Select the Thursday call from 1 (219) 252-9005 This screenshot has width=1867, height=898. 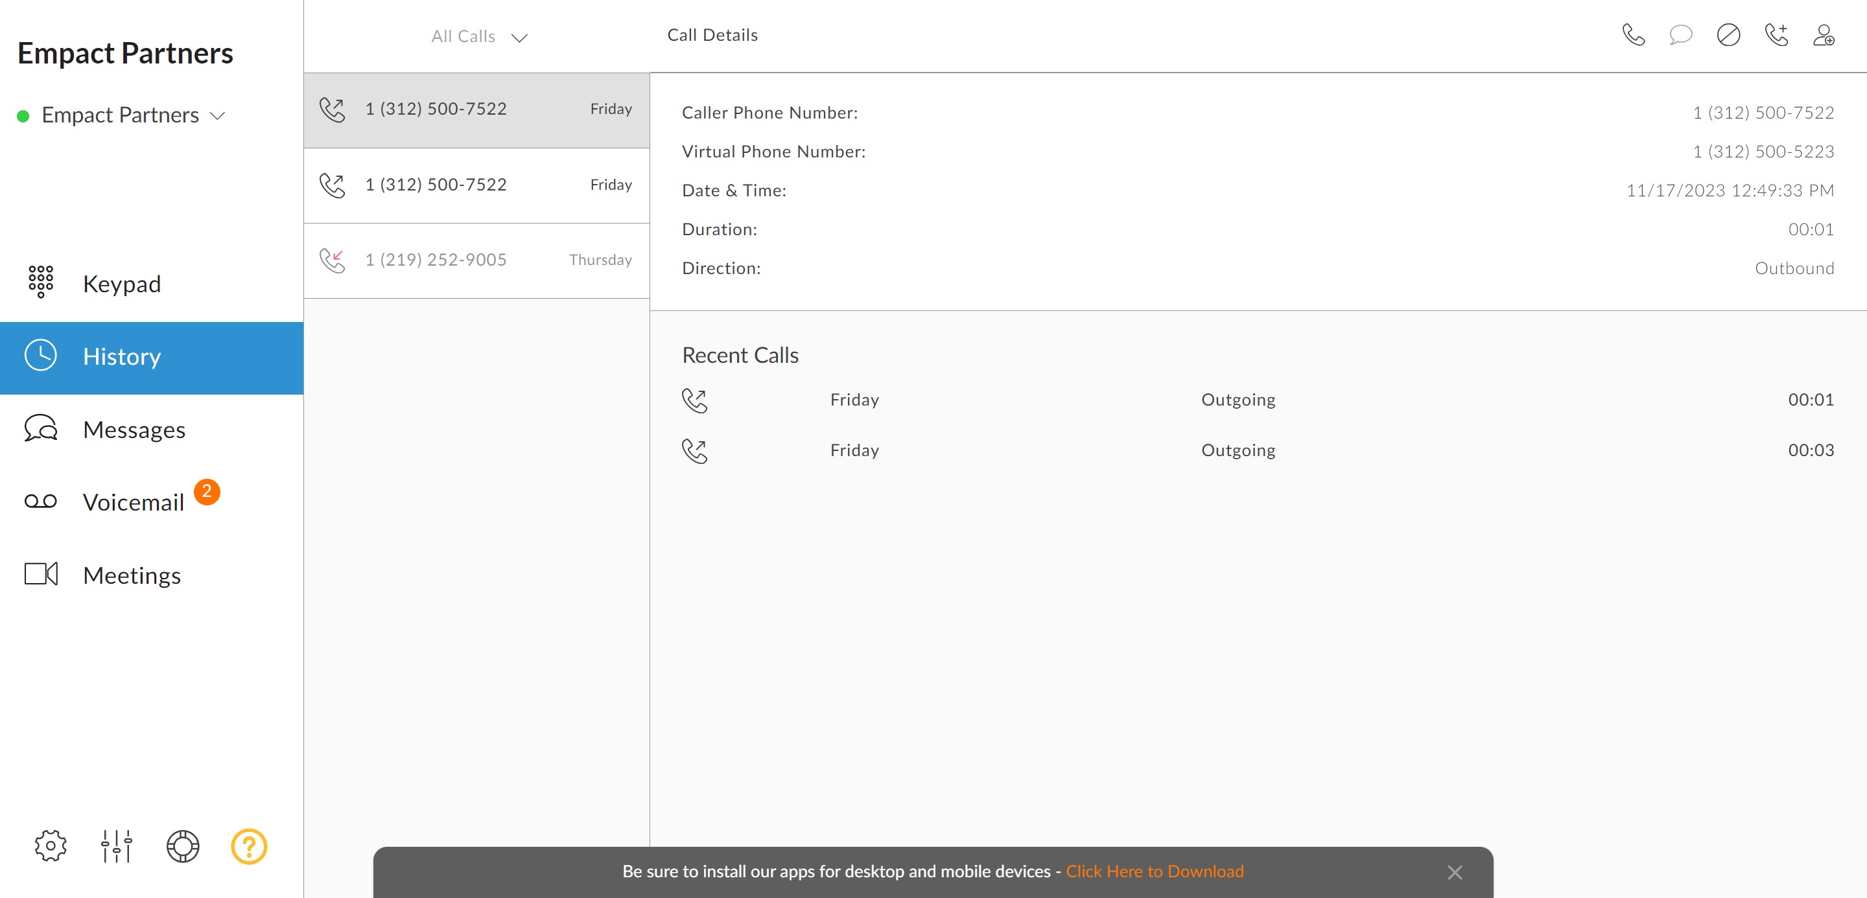pyautogui.click(x=476, y=260)
